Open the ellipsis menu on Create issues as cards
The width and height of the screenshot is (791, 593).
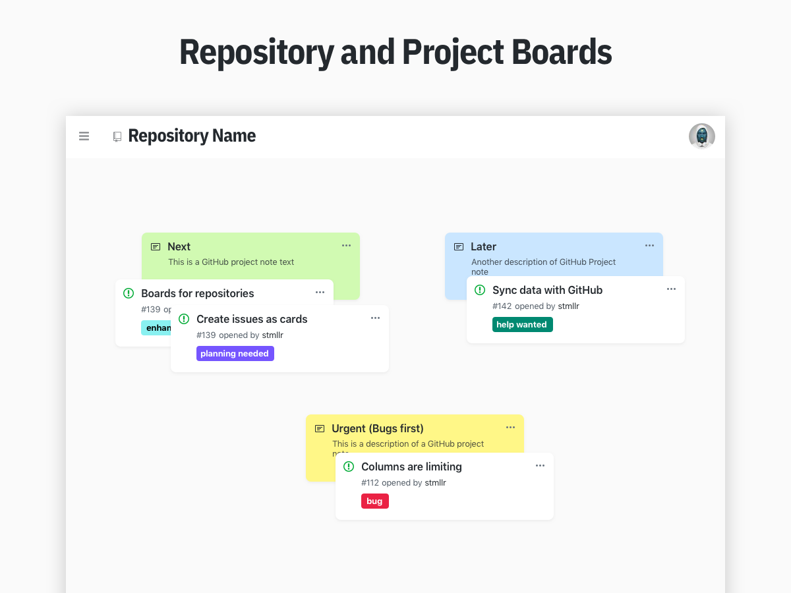[375, 318]
